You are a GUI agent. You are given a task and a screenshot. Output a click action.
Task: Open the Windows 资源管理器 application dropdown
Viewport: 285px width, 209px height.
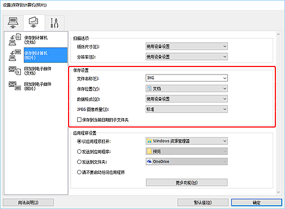click(x=186, y=141)
